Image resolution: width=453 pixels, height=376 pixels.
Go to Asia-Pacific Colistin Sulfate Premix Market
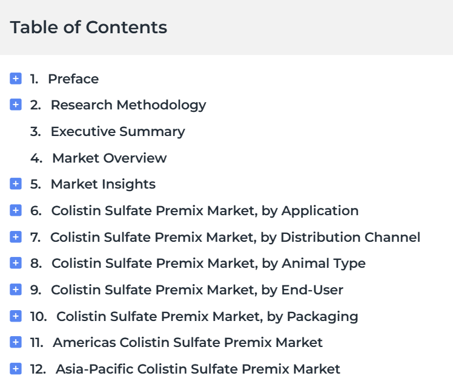[x=198, y=369]
